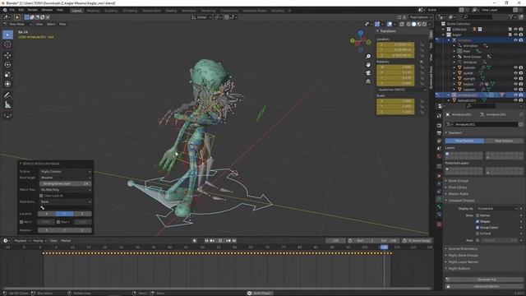Open the Playback menu in timeline
Viewport: 526px width, 296px height.
(22, 241)
